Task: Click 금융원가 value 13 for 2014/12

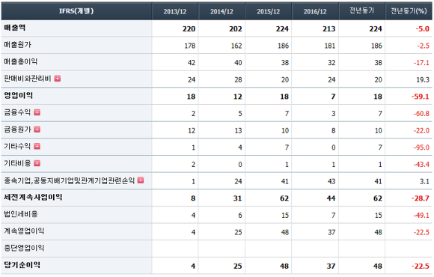Action: [x=238, y=130]
